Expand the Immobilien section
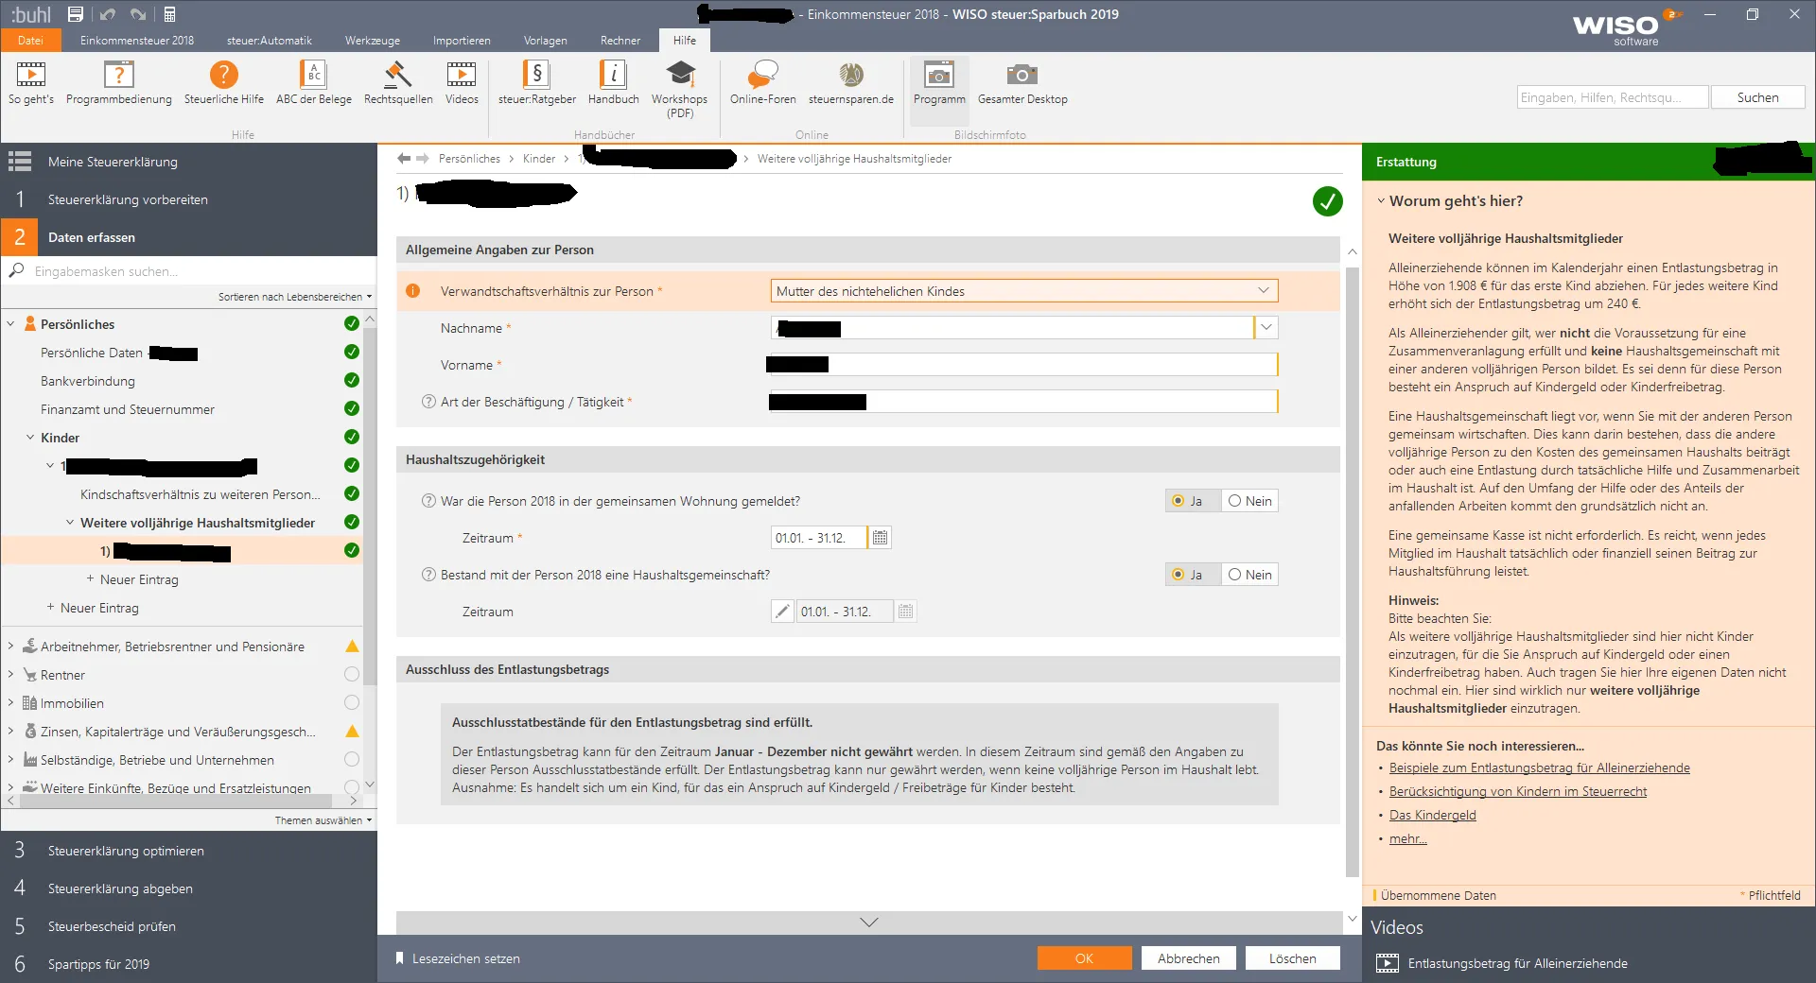 (x=10, y=703)
